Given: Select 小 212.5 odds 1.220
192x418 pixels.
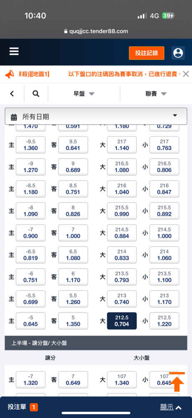Looking at the screenshot, I should (164, 321).
